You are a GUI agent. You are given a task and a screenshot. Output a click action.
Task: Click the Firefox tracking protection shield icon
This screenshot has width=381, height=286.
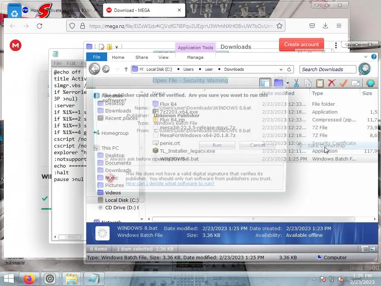[72, 26]
